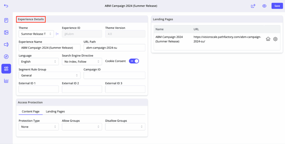Click the landing page name ABM Campaign 2024

(x=169, y=39)
